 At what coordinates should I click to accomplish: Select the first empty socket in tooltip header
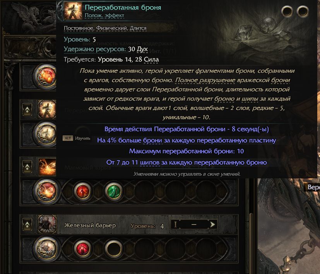tap(287, 11)
